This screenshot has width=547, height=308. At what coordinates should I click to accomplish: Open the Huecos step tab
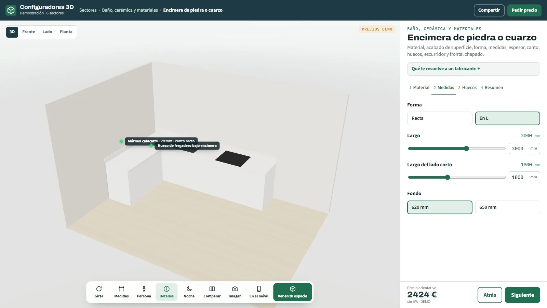coord(467,88)
